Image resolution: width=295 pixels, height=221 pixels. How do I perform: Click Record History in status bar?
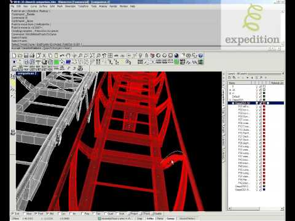[187, 219]
